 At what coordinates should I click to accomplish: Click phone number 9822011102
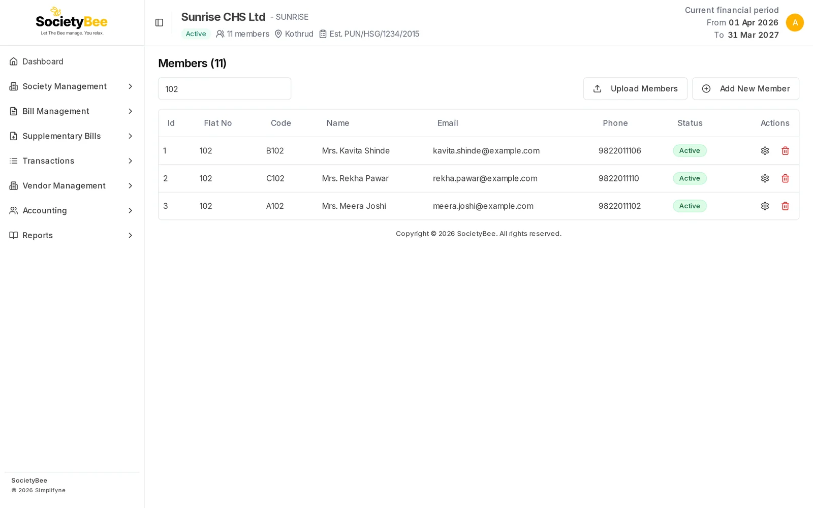pos(620,206)
